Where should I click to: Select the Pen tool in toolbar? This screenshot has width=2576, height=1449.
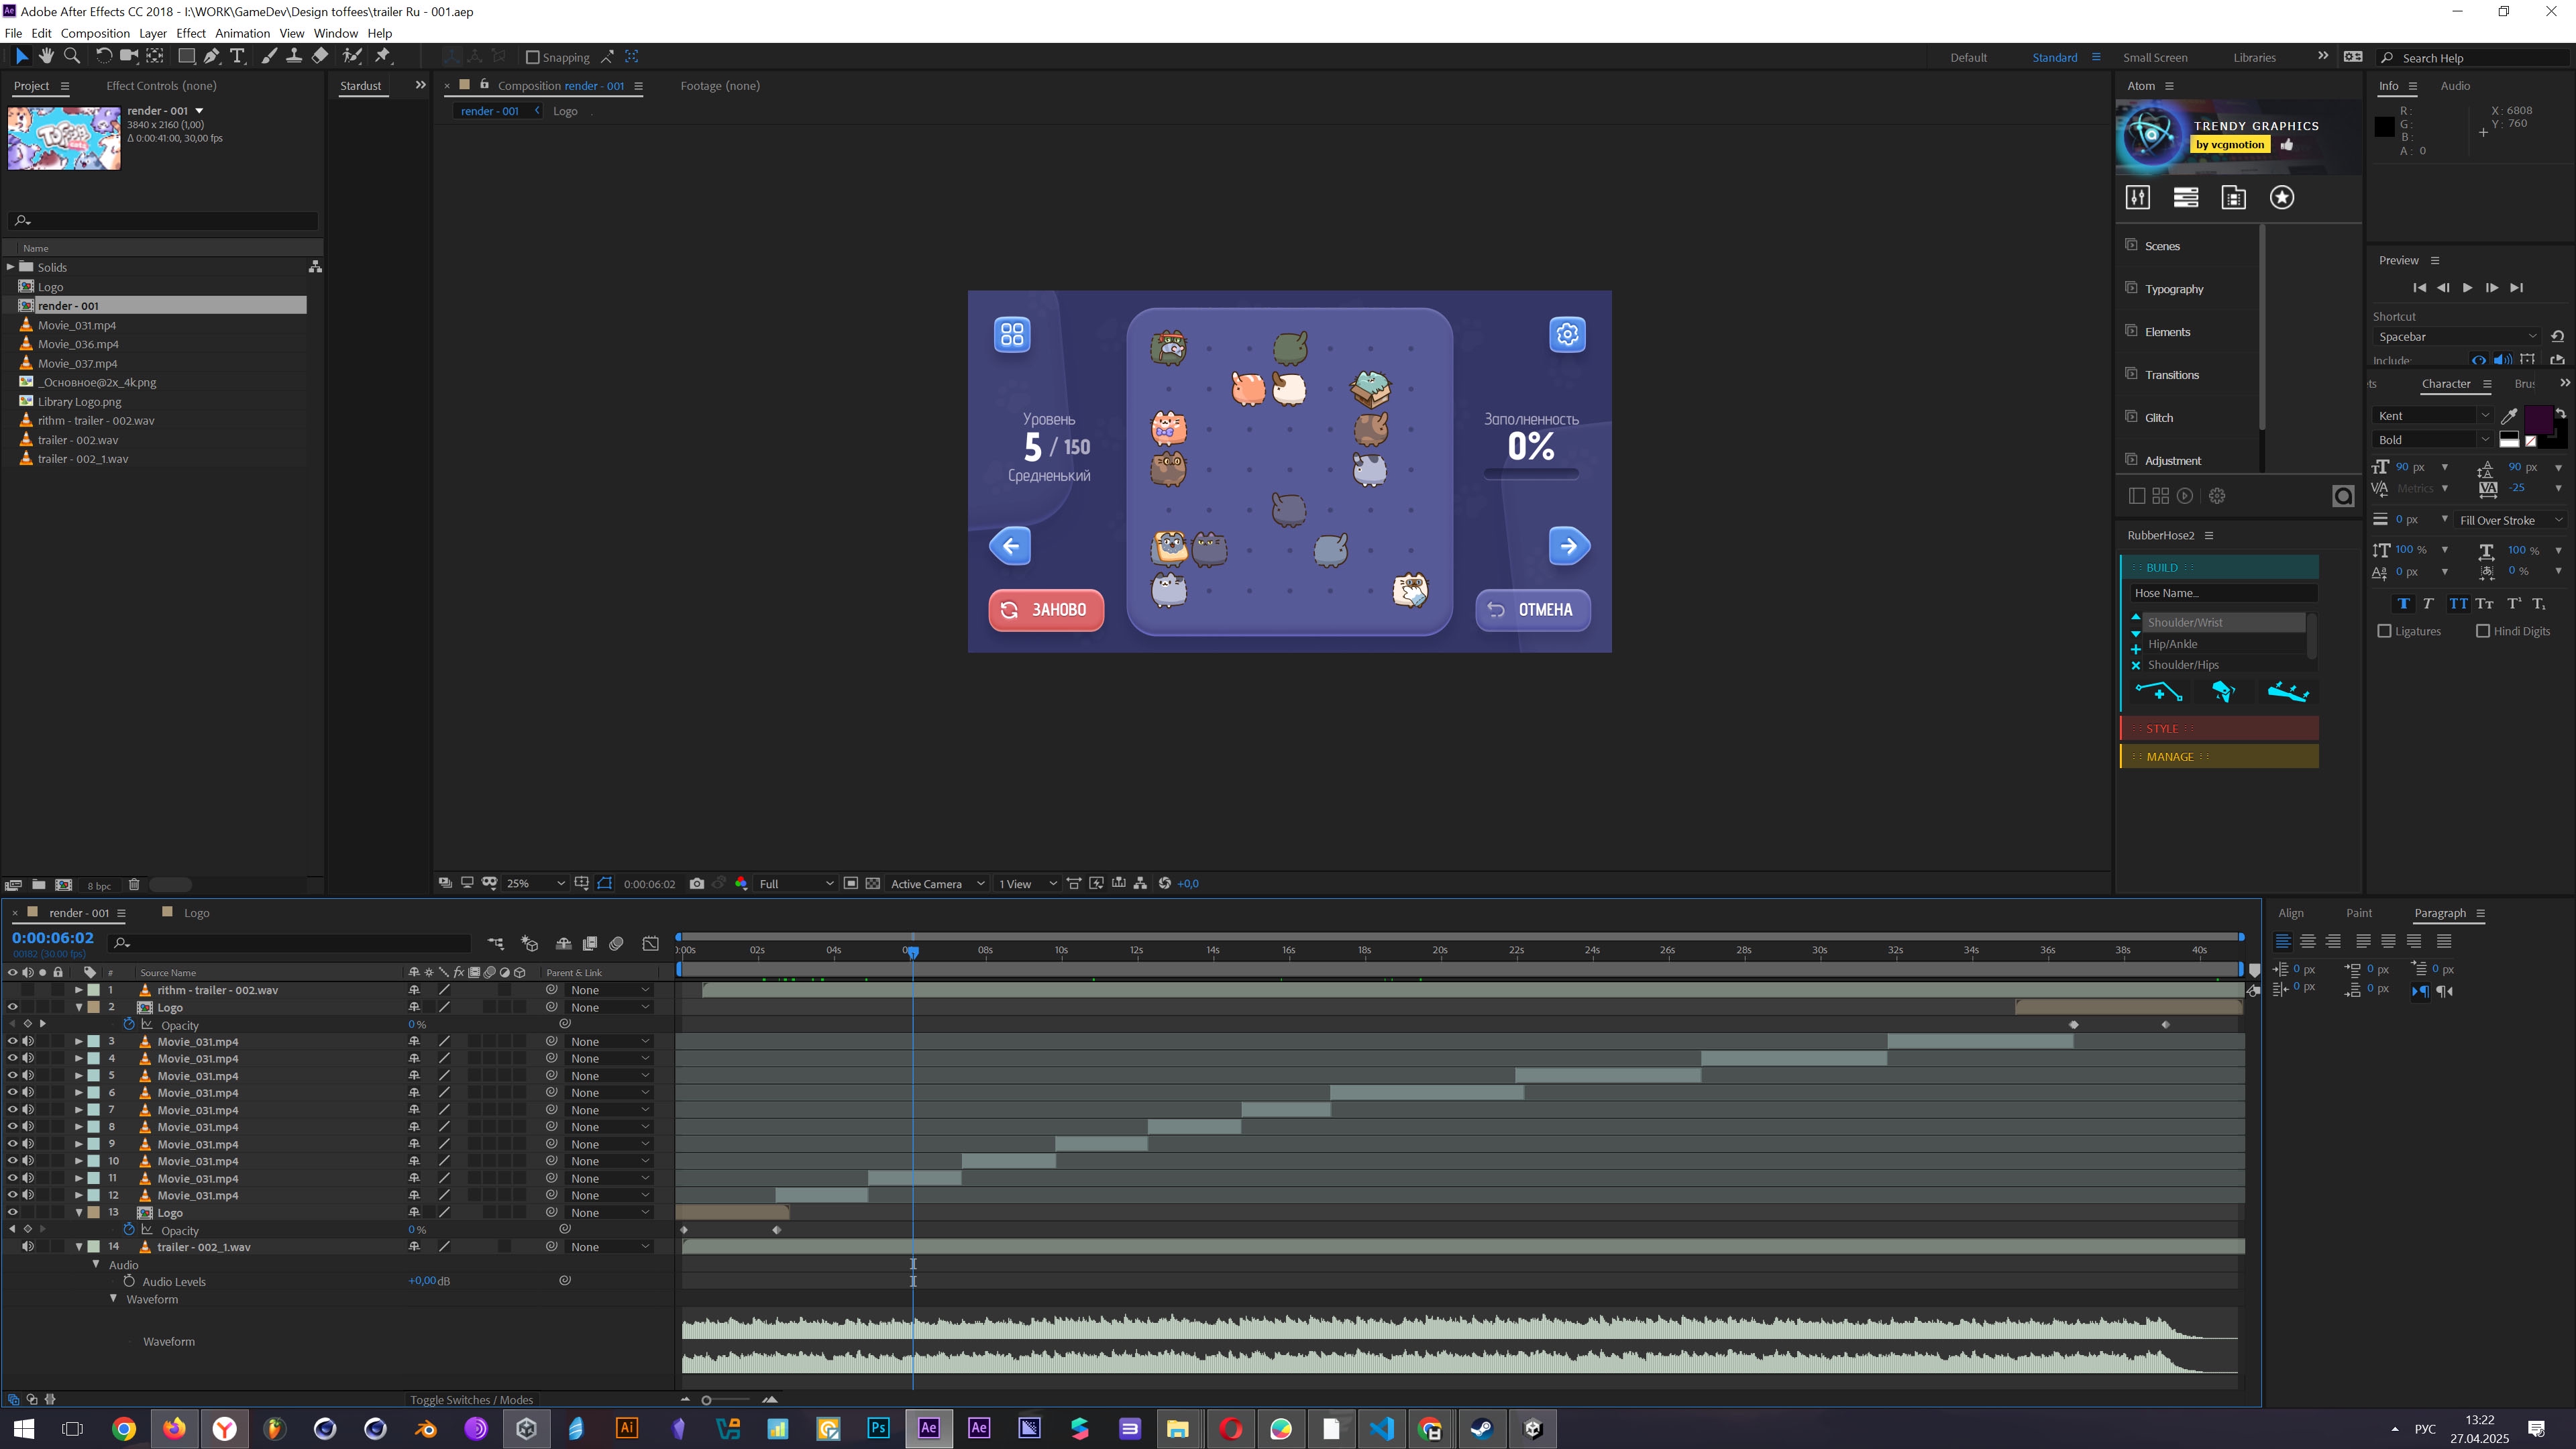click(x=211, y=57)
